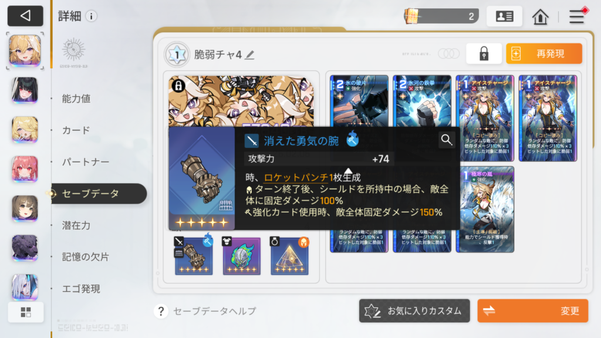Select the black-haired character portrait

(25, 90)
